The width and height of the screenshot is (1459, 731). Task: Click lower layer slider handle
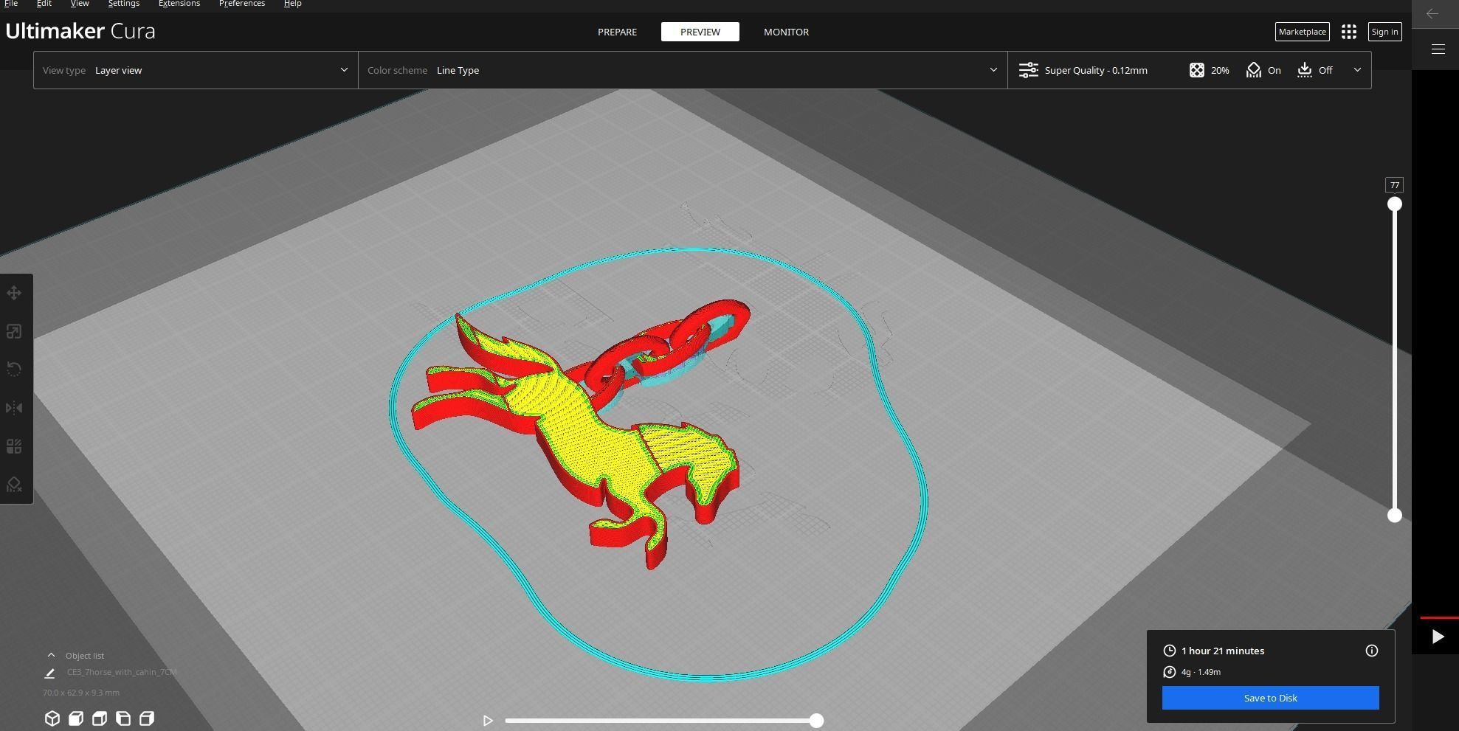(1394, 516)
